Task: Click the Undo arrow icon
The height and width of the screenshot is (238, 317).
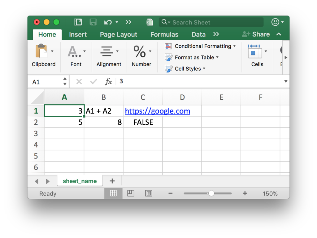Action: point(108,22)
